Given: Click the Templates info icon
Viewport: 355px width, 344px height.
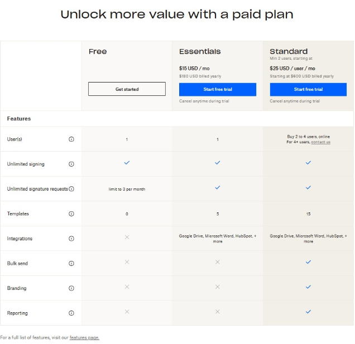Looking at the screenshot, I should tap(71, 214).
